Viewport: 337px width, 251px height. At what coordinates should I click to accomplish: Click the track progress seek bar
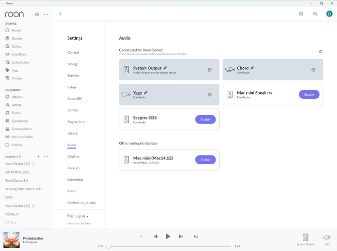[170, 246]
